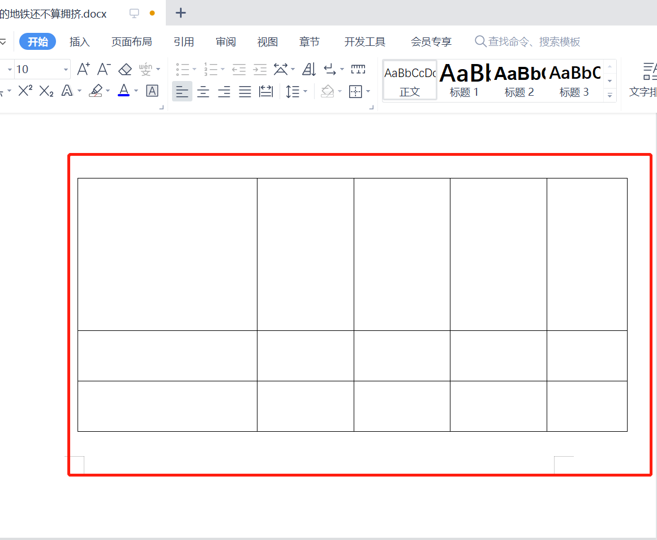The width and height of the screenshot is (657, 540).
Task: Apply borders icon
Action: point(355,91)
